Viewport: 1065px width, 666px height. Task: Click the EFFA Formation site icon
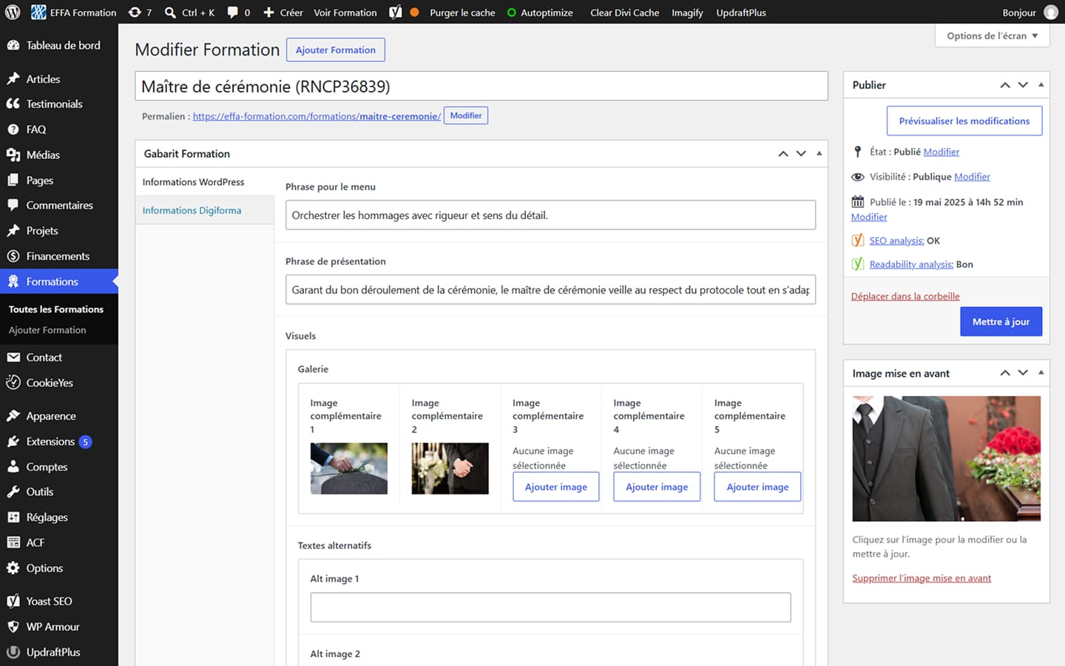click(38, 13)
